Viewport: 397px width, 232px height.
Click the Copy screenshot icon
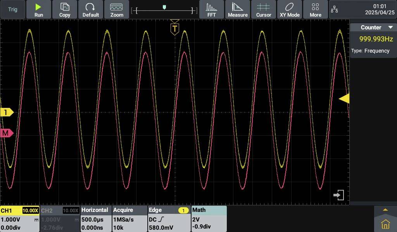point(64,9)
